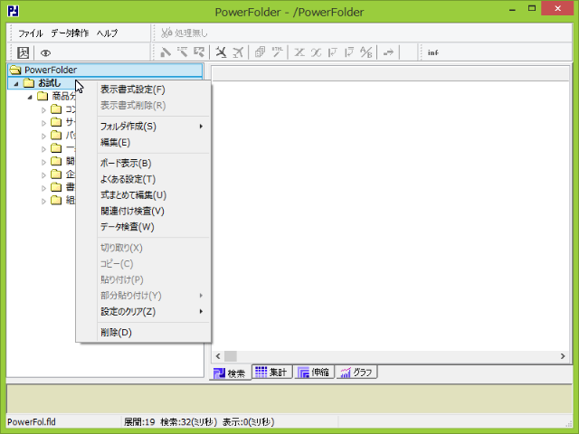Open the ヘルプ menu
This screenshot has width=579, height=434.
pyautogui.click(x=107, y=33)
